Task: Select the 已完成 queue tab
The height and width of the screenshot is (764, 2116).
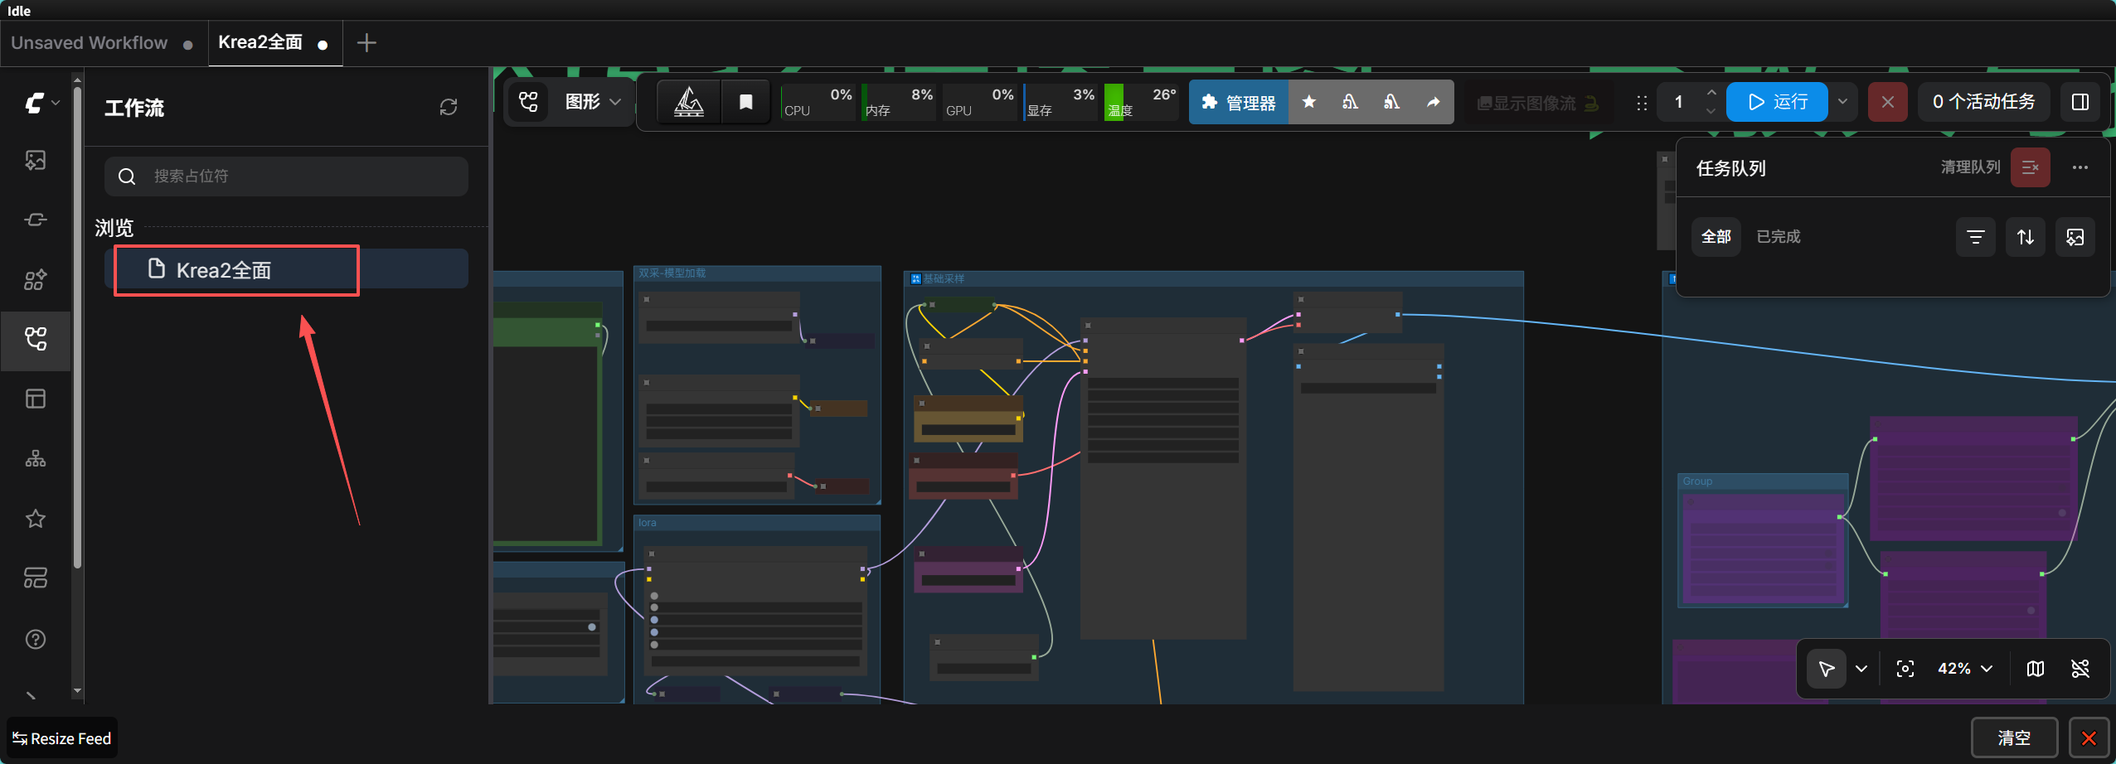Action: pos(1779,237)
